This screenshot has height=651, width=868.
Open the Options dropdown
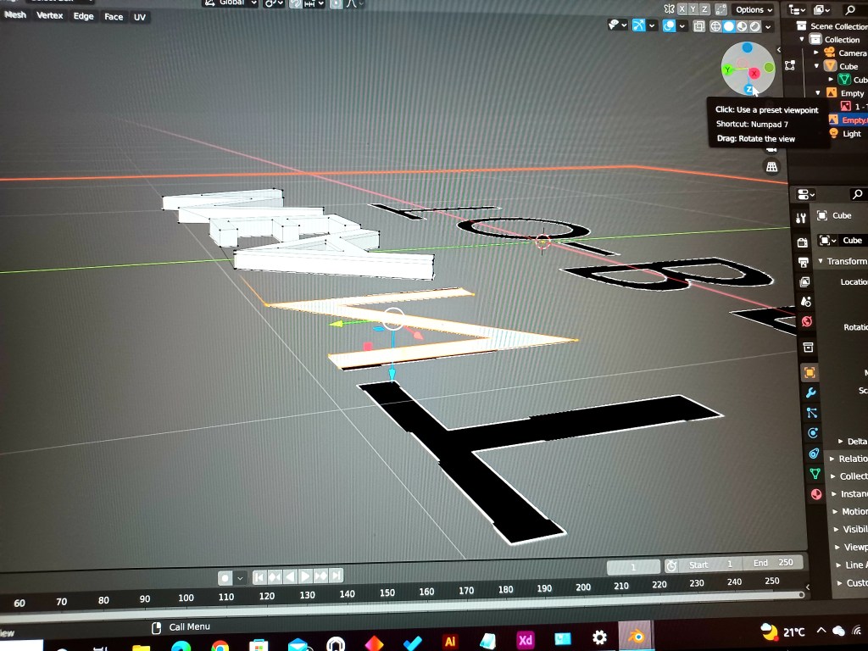click(754, 9)
